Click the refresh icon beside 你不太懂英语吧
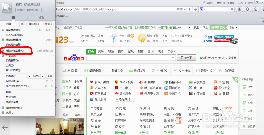 tap(172, 36)
